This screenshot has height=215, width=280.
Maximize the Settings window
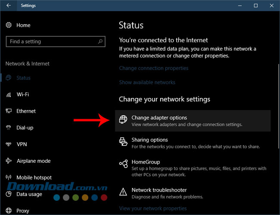click(256, 6)
